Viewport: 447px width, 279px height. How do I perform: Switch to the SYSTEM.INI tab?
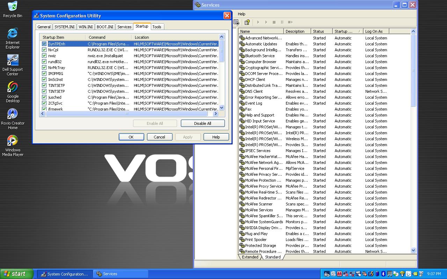64,27
